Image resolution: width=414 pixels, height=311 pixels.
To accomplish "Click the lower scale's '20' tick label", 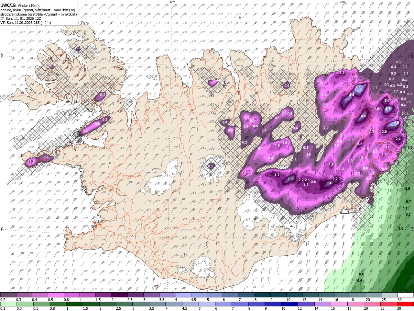I will (365, 308).
